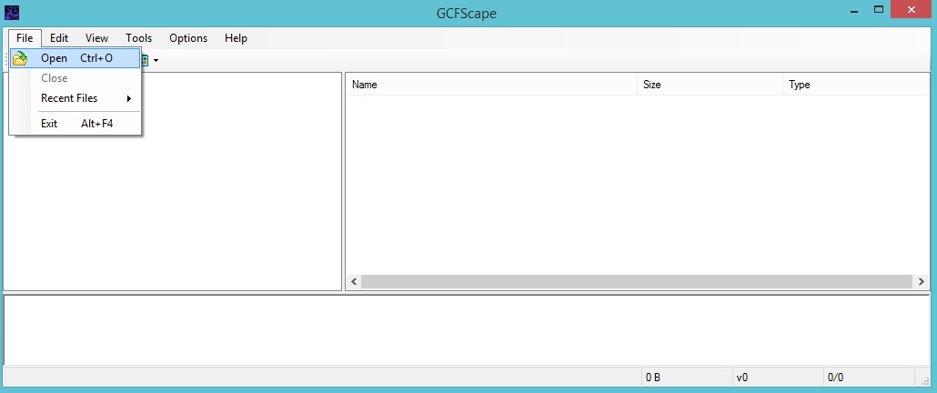Click the "0 B" status bar entry

[687, 378]
